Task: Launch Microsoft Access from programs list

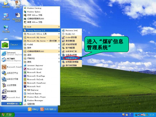Action: 41,69
